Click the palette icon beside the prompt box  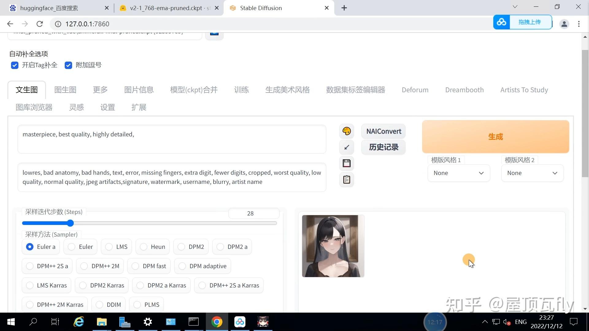(x=347, y=131)
